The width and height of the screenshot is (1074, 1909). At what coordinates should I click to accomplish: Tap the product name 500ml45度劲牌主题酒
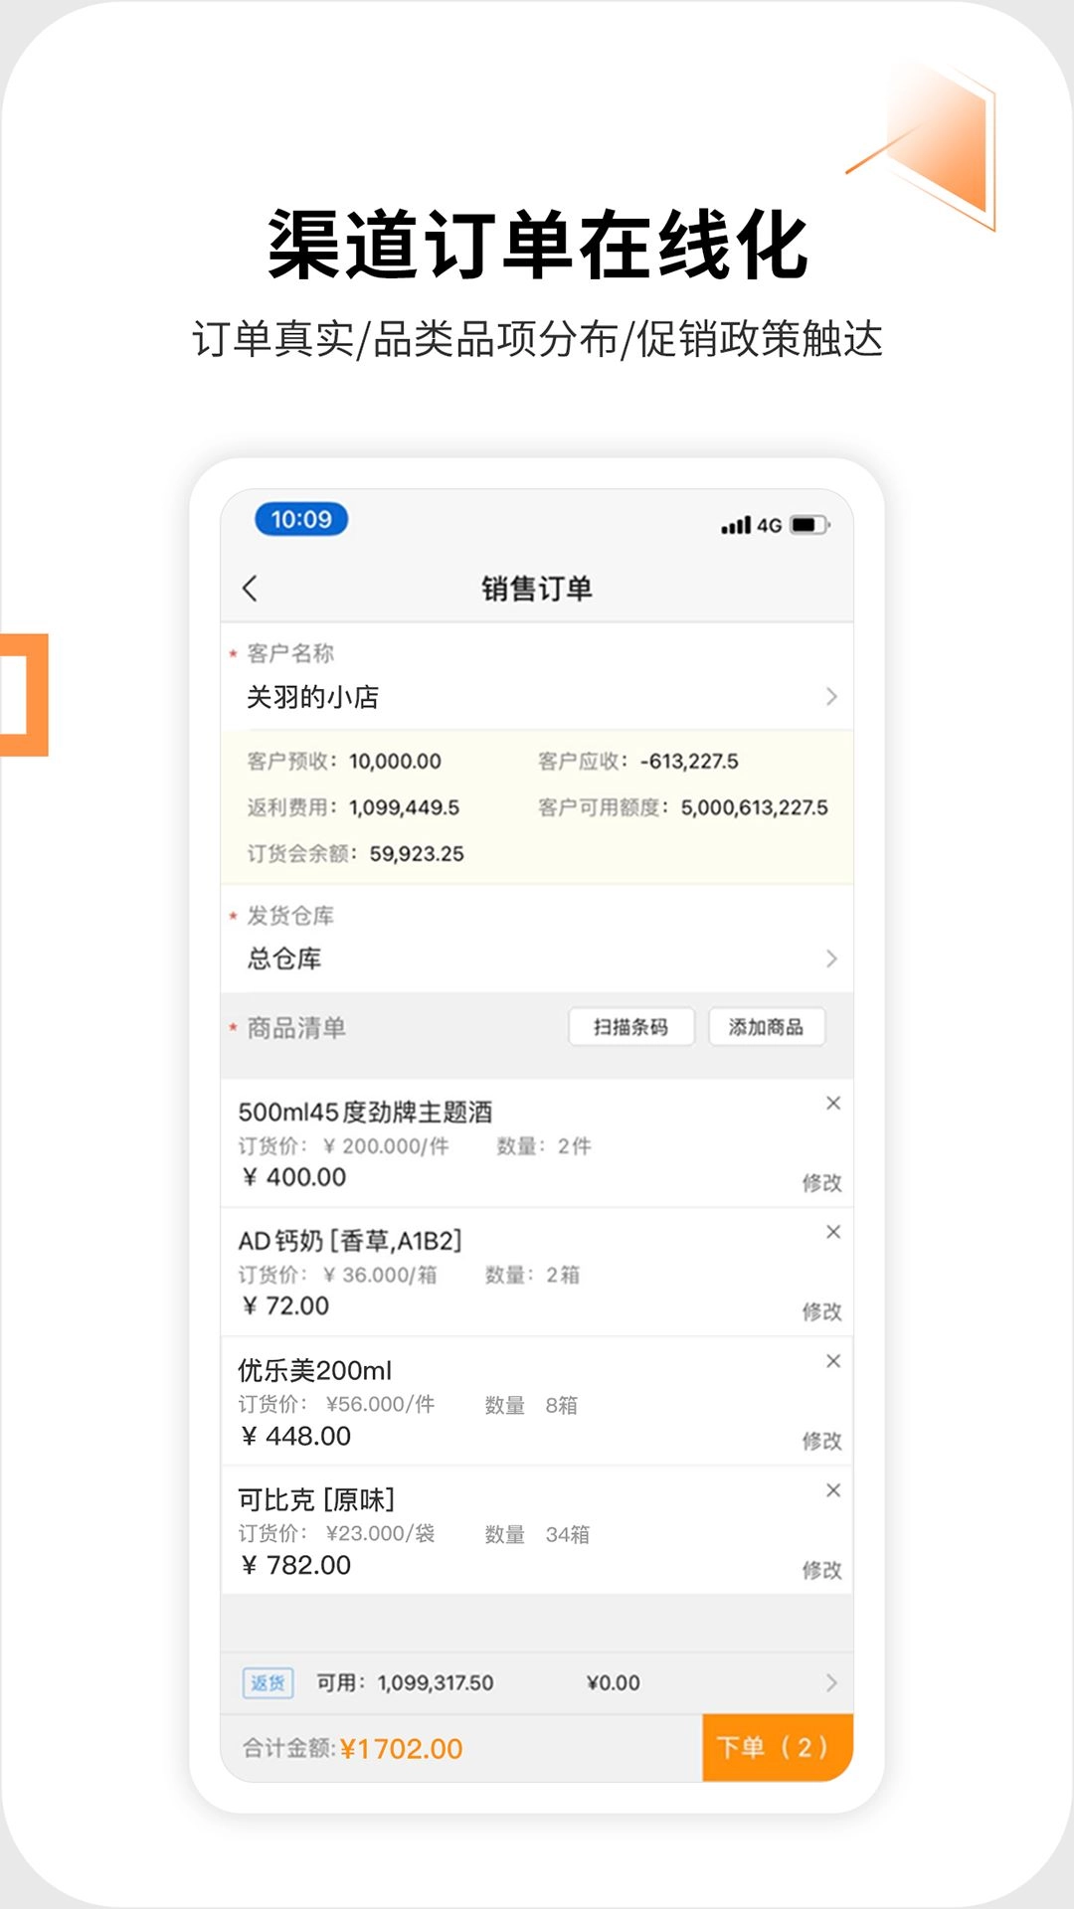[365, 1112]
